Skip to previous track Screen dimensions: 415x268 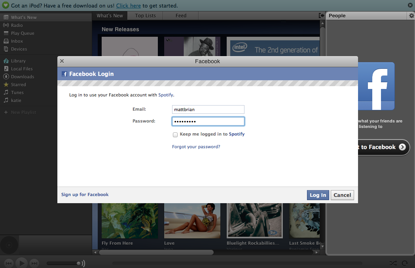coord(9,263)
